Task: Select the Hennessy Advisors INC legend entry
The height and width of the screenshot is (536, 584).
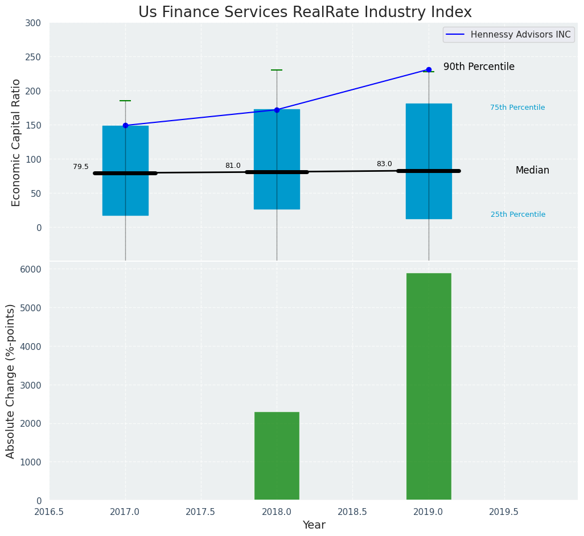Action: point(520,35)
